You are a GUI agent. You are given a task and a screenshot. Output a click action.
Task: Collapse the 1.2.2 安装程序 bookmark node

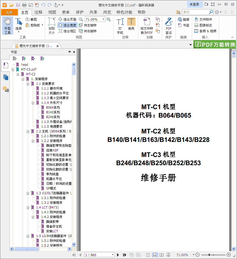click(x=33, y=141)
